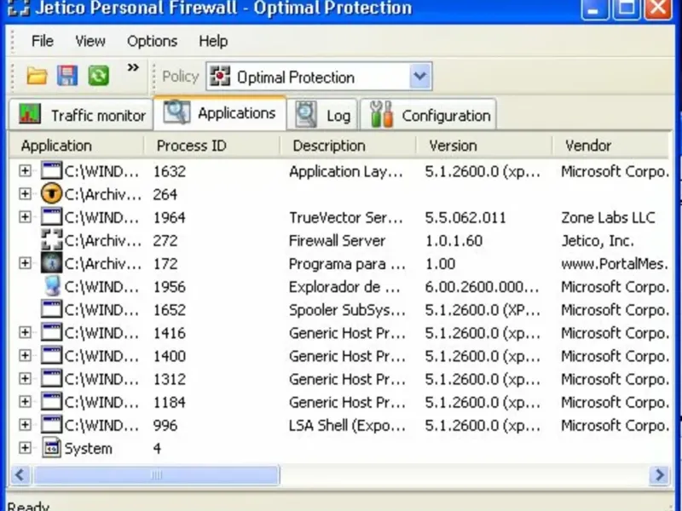Click the icon for process 264
The height and width of the screenshot is (511, 682).
click(51, 194)
